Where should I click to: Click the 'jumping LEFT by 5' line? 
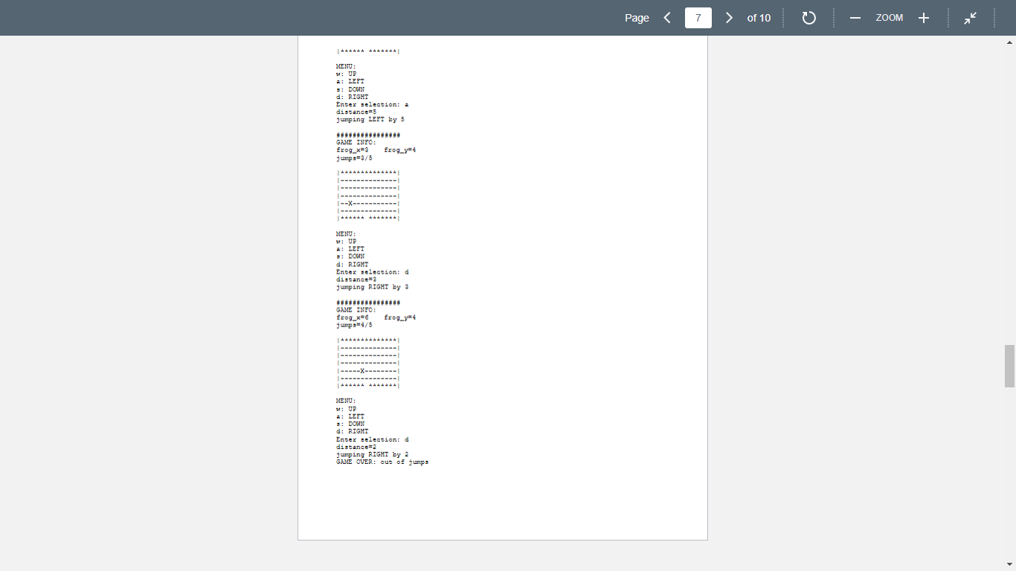(x=370, y=120)
